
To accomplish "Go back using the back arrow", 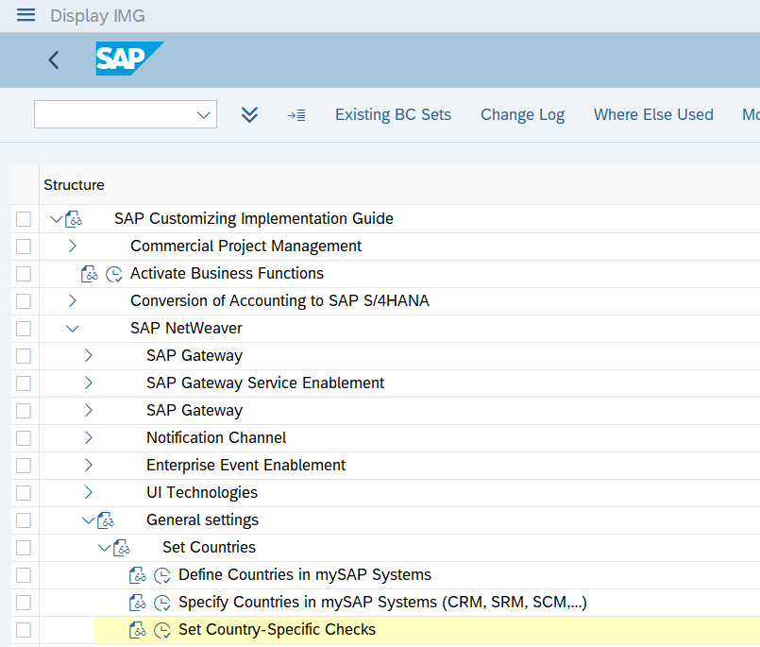I will (x=54, y=60).
